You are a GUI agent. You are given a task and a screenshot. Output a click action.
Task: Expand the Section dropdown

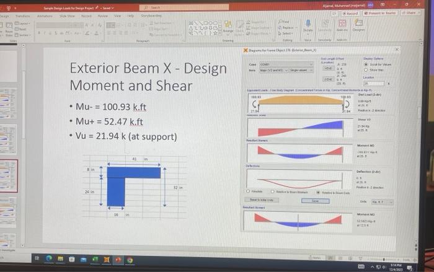click(23, 35)
